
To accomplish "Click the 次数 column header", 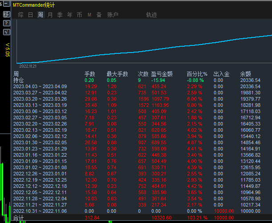I will 143,74.
